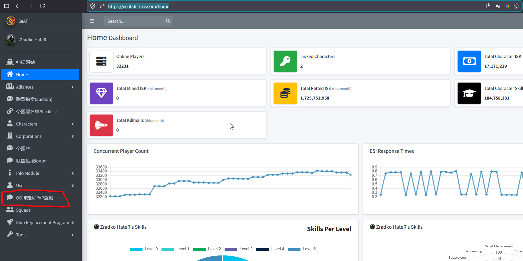This screenshot has height=261, width=523.
Task: Expand the Alliances menu chevron
Action: [x=73, y=87]
